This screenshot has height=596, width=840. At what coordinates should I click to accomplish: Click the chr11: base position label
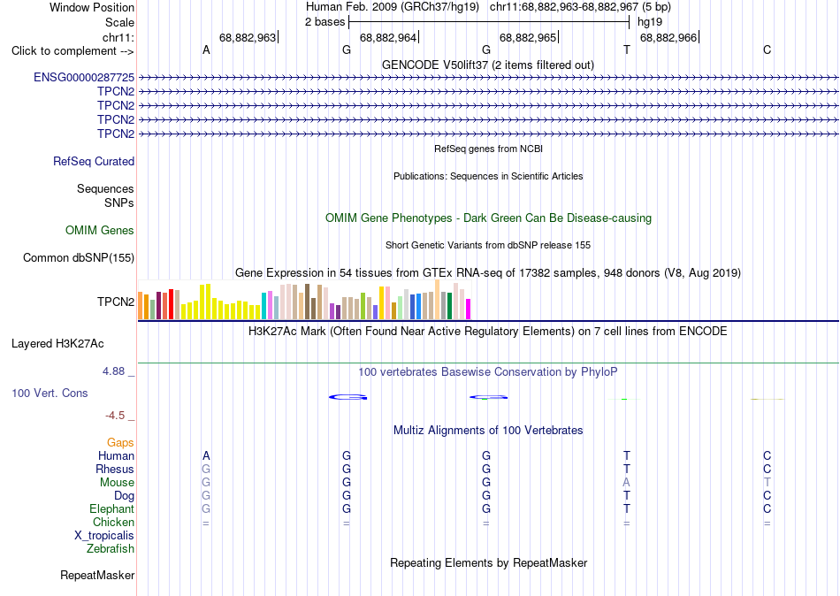(118, 37)
